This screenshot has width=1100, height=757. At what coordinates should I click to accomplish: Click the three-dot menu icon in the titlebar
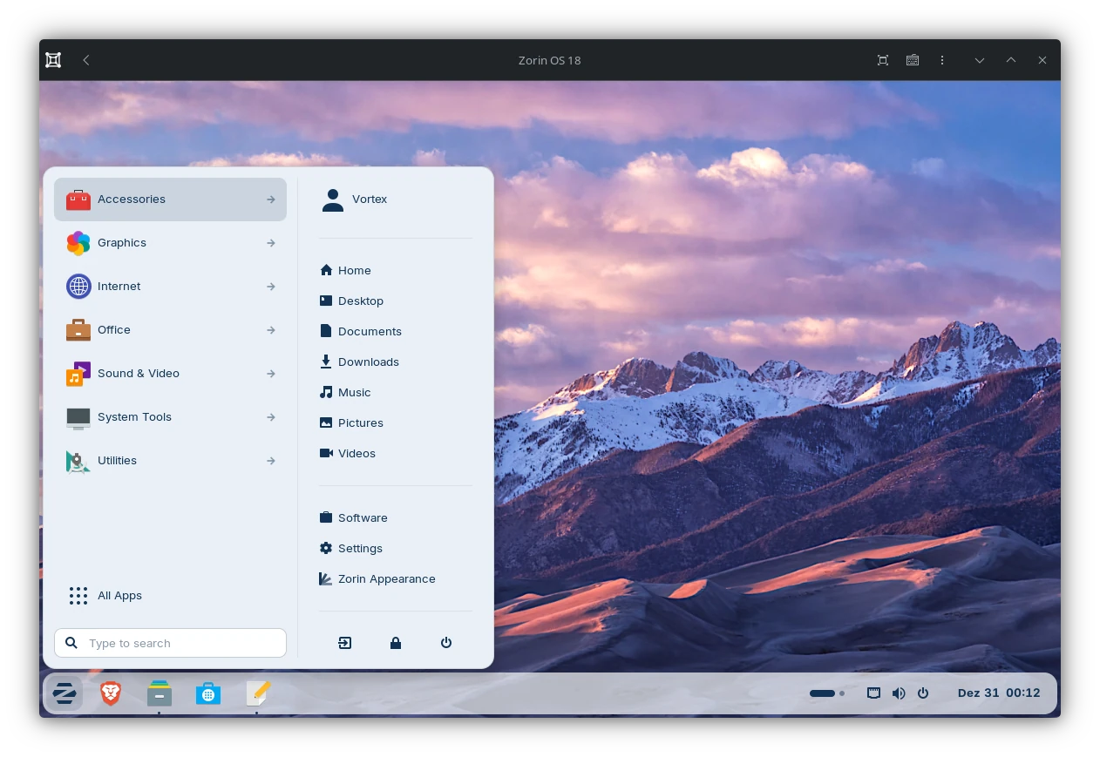tap(942, 60)
